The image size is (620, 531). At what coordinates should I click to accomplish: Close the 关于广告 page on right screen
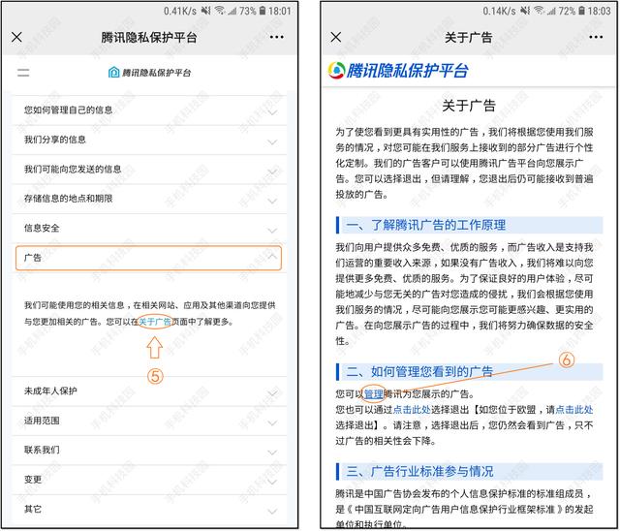(336, 37)
